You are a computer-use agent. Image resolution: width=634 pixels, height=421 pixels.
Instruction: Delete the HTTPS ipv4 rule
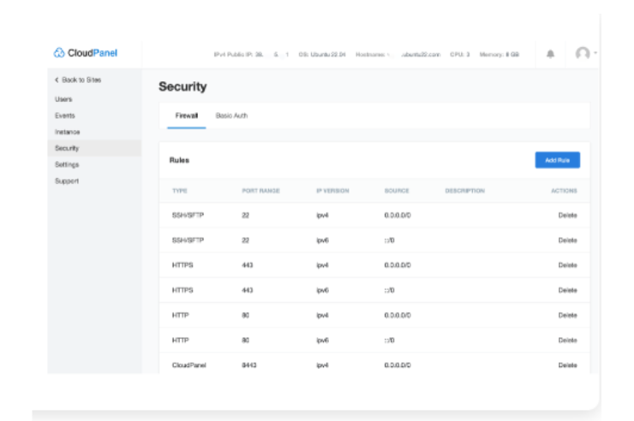click(567, 265)
